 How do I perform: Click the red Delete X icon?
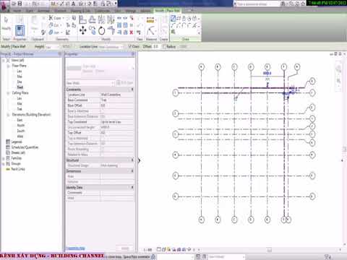(132, 32)
